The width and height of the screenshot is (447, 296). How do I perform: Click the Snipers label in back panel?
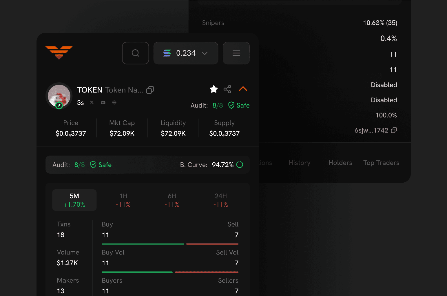pyautogui.click(x=213, y=23)
